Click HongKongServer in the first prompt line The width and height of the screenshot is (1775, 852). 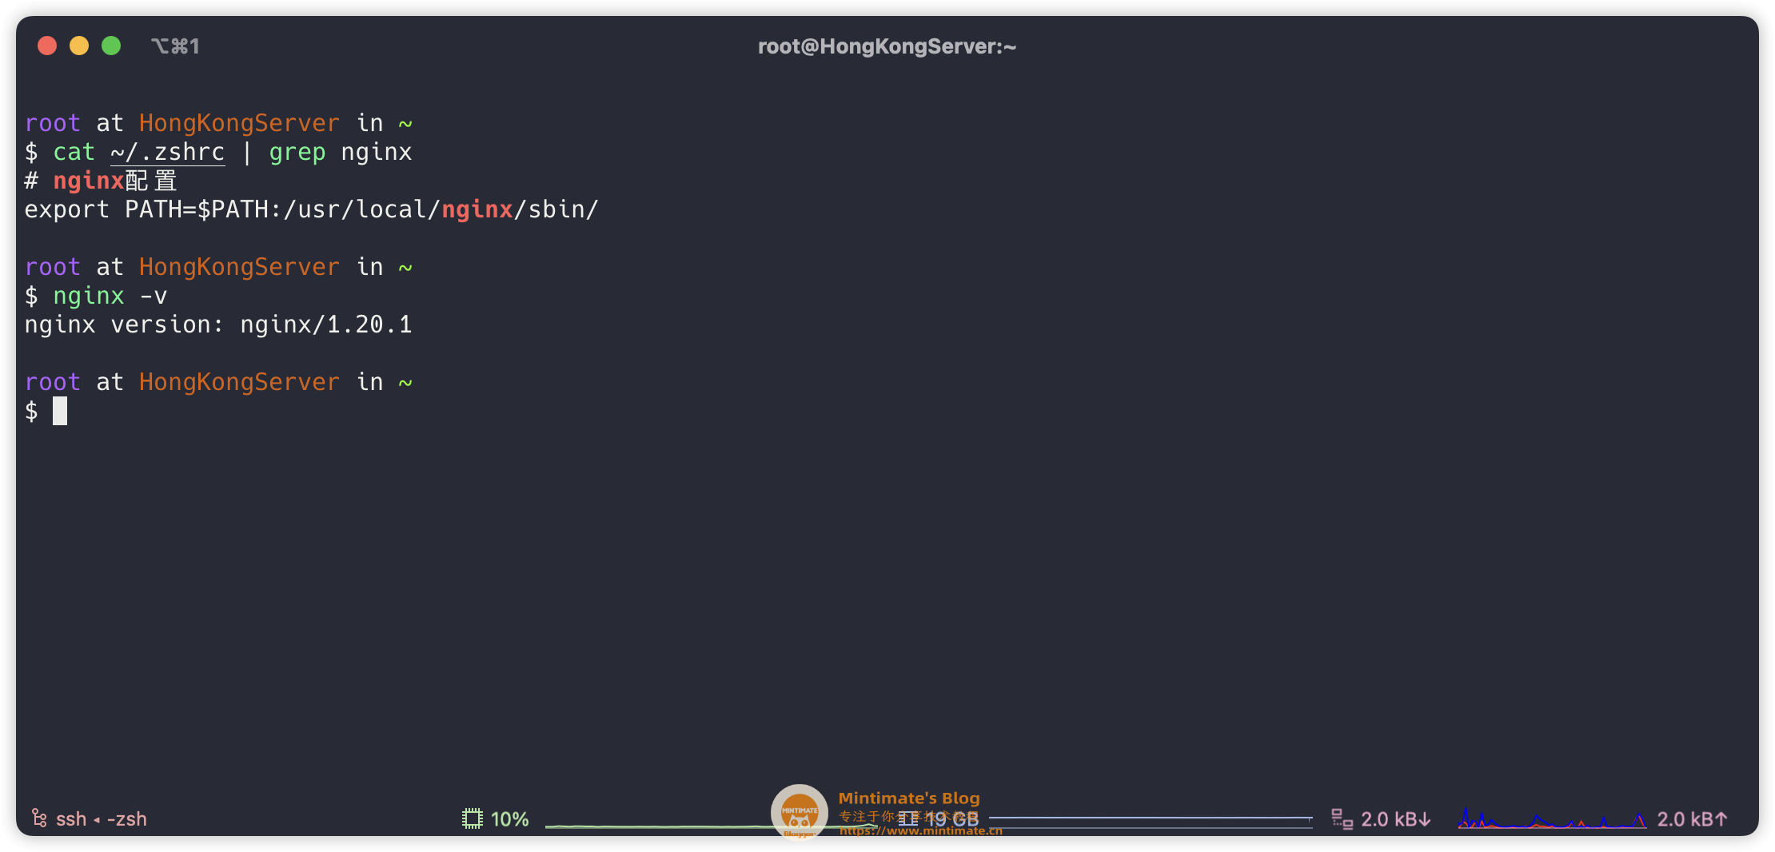click(239, 123)
